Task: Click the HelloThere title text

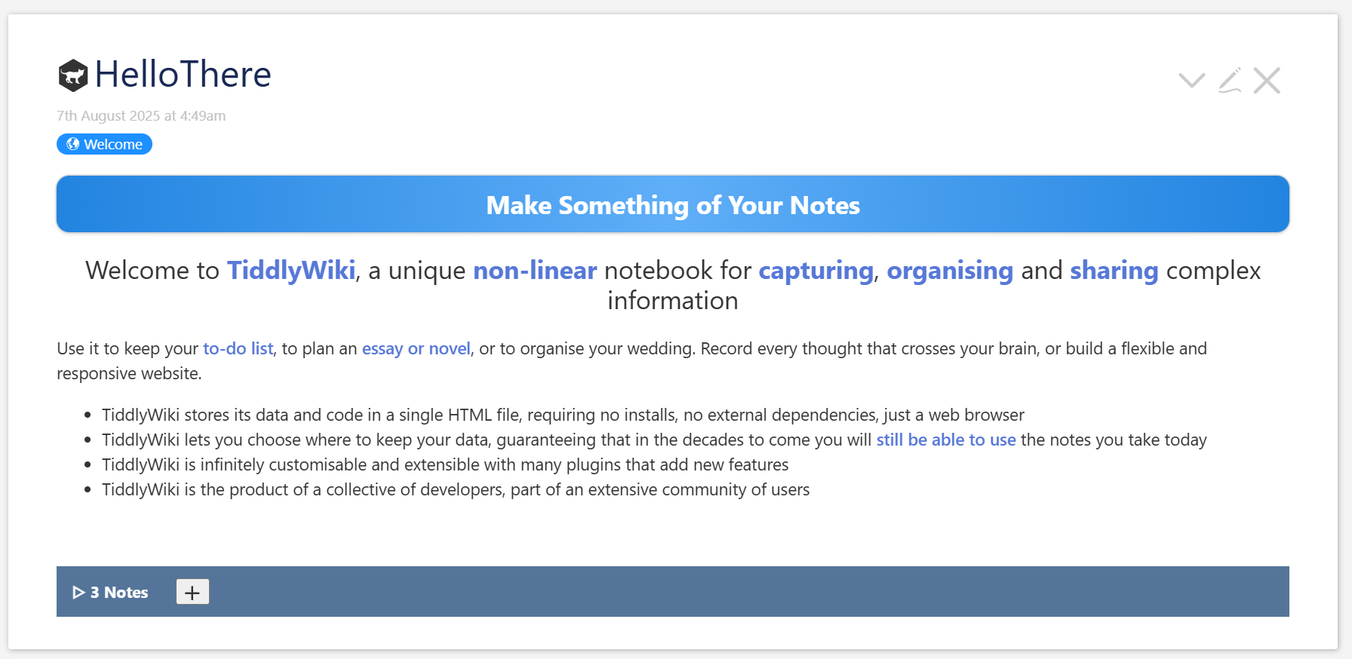Action: 183,75
